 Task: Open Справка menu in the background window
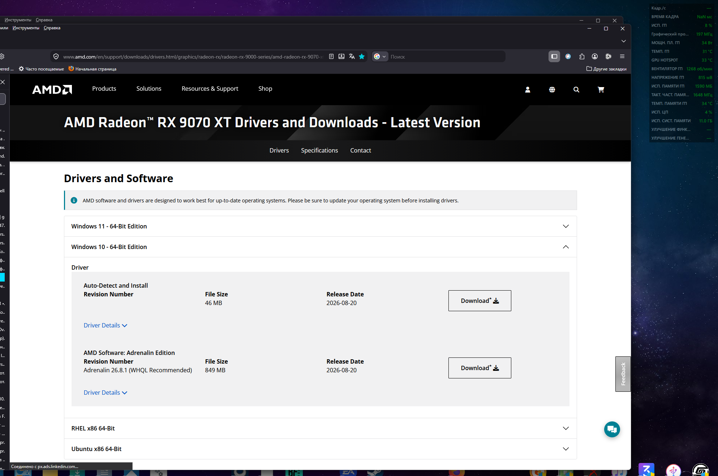click(x=44, y=20)
